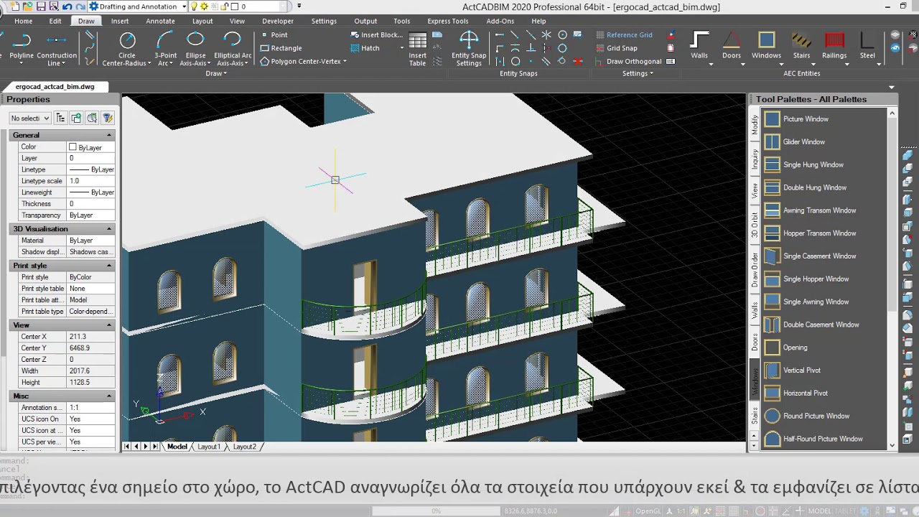Insert a Round Picture Window from palette
This screenshot has width=919, height=517.
click(x=816, y=416)
